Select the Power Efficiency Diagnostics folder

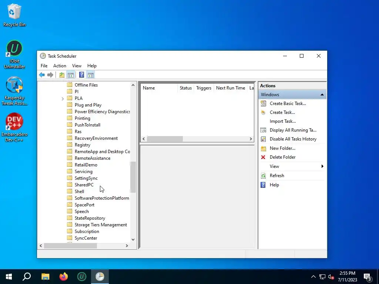tap(102, 112)
